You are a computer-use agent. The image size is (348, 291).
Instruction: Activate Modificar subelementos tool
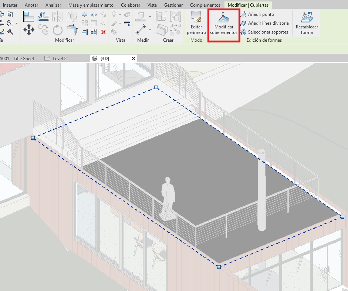tap(223, 23)
